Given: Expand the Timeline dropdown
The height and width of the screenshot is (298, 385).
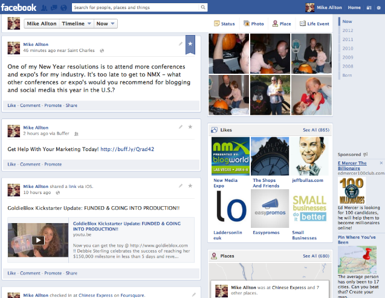Looking at the screenshot, I should pyautogui.click(x=76, y=24).
